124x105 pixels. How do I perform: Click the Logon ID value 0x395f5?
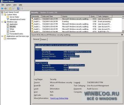click(66, 58)
